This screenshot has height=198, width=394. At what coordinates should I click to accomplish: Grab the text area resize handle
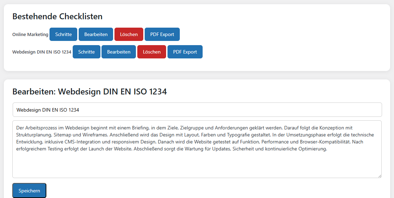[x=379, y=176]
